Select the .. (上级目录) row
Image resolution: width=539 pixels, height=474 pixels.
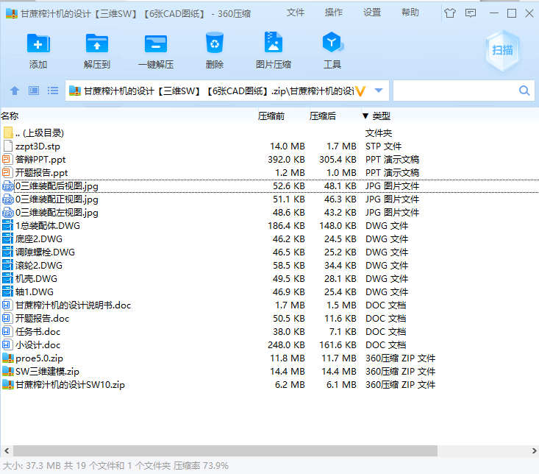[269, 132]
